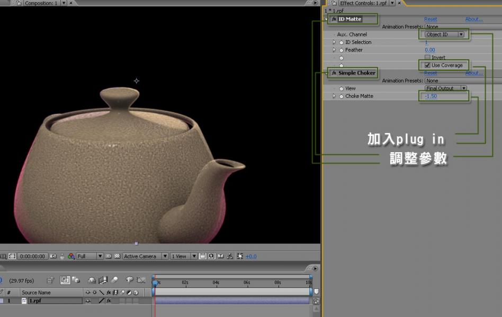Screen dimensions: 502x317
Task: Click the stopwatch next to Feather
Action: click(x=341, y=50)
